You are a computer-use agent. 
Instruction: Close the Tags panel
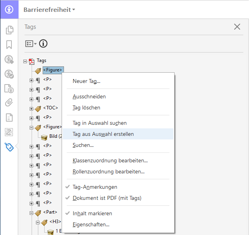pos(237,27)
